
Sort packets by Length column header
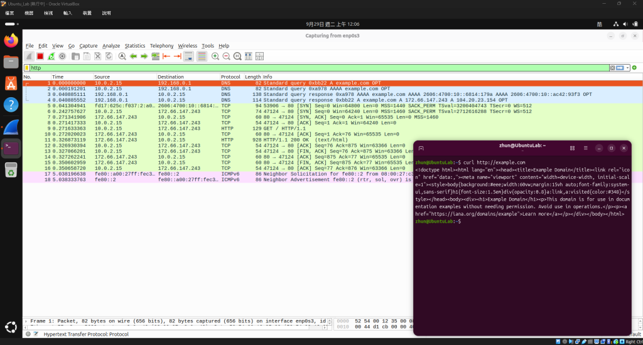tap(252, 77)
